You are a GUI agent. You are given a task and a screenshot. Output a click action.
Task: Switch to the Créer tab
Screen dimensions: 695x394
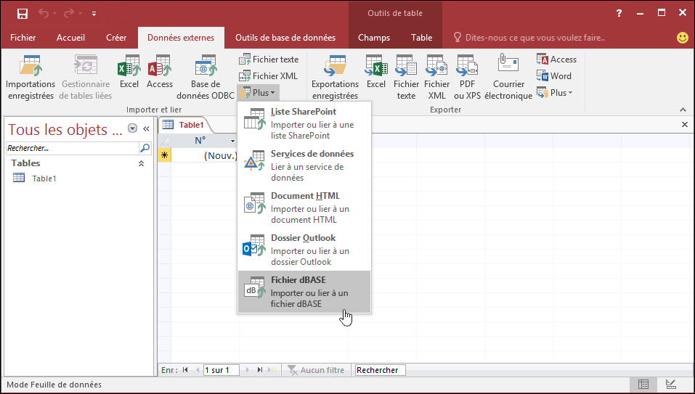tap(116, 38)
